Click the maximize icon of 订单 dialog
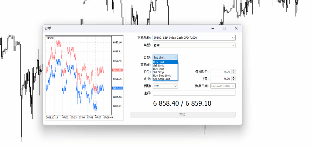The width and height of the screenshot is (311, 148). click(x=224, y=28)
